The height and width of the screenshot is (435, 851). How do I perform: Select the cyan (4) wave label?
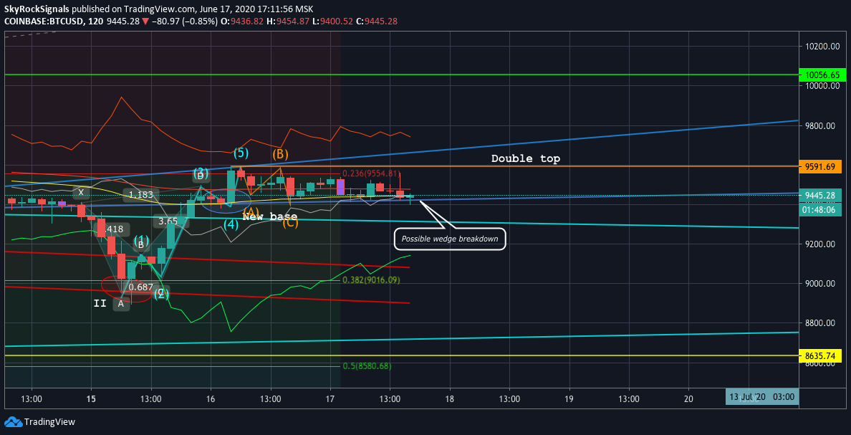pyautogui.click(x=231, y=224)
